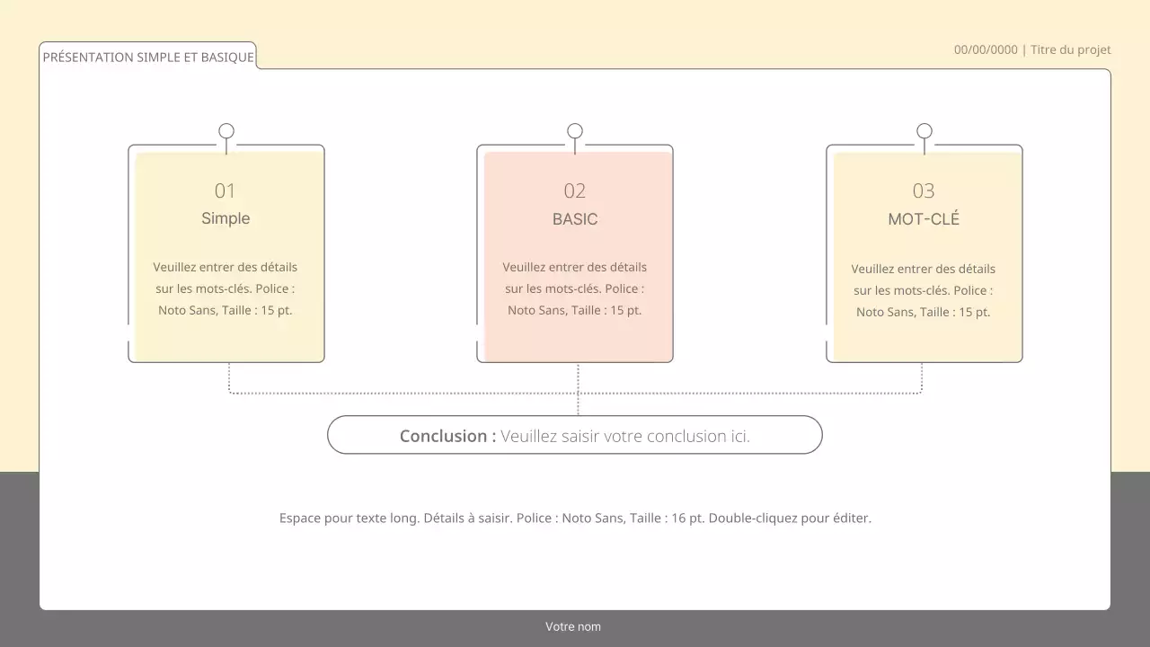Select the pink card background of card 02
1150x647 pixels.
[x=575, y=341]
